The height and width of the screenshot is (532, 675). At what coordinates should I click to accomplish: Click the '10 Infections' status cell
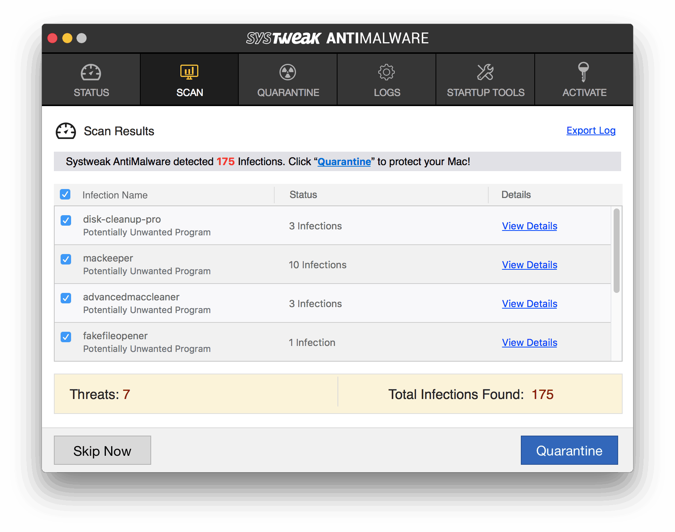click(318, 265)
